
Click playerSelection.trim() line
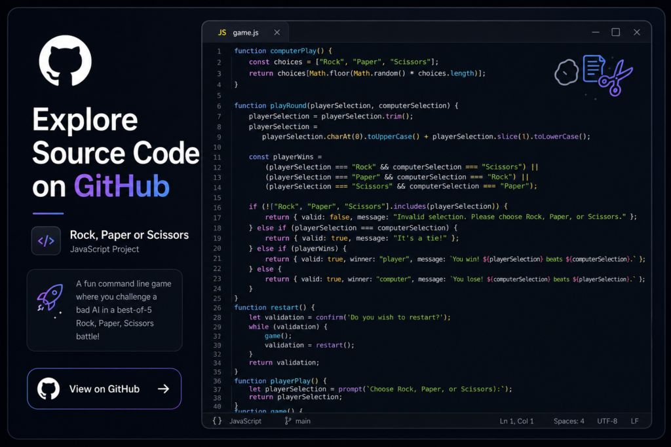331,116
